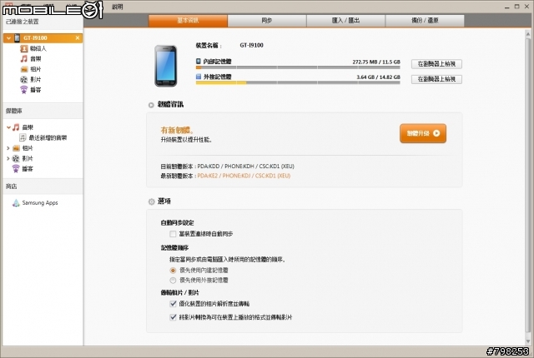Open device 播客 (Podcast) under GT-I9100
This screenshot has height=358, width=534.
pyautogui.click(x=31, y=90)
